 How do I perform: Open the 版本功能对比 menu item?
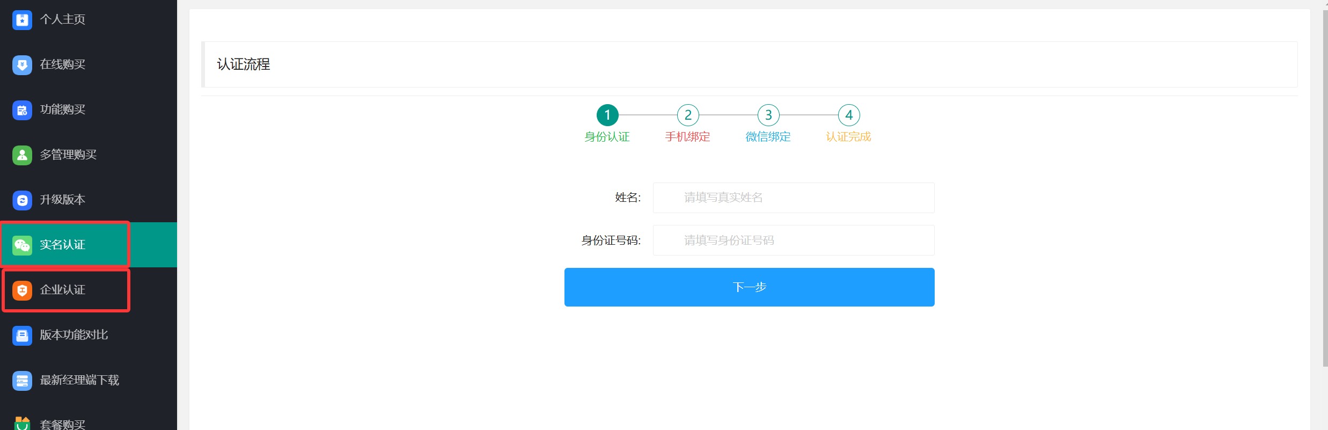pyautogui.click(x=74, y=335)
